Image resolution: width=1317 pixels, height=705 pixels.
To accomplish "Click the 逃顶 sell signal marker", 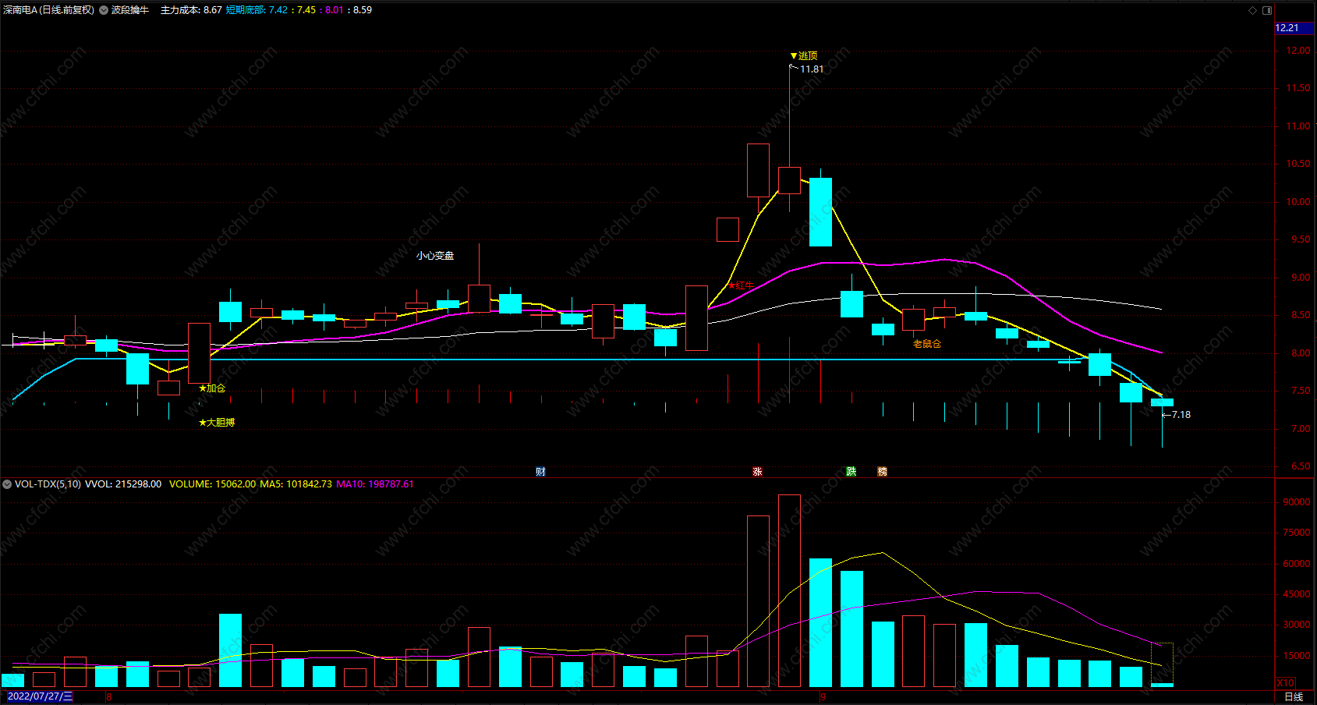I will tap(804, 56).
